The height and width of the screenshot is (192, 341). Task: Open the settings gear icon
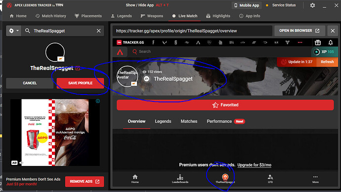[x=312, y=5]
